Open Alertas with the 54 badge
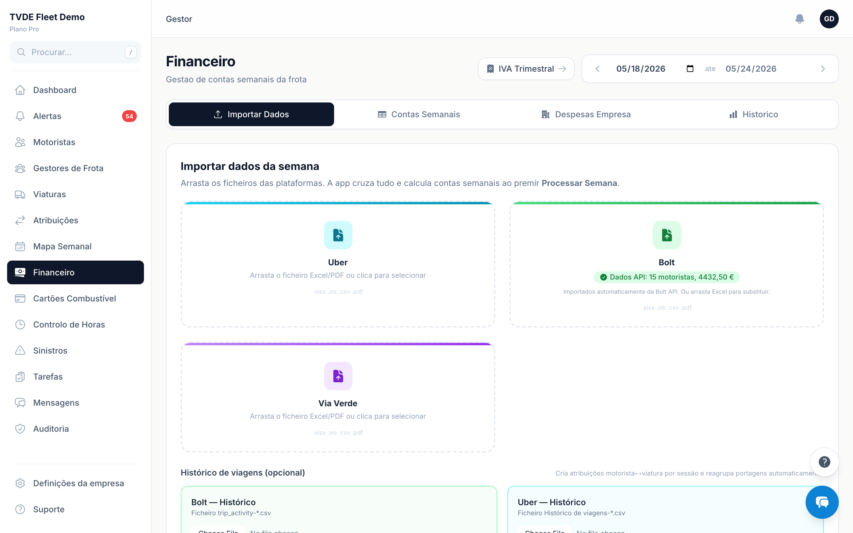 tap(76, 116)
